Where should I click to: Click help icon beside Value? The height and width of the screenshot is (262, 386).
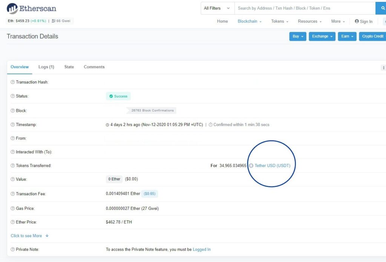click(12, 179)
